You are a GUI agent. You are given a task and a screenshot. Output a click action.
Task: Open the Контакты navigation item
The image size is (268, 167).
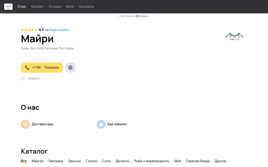[x=86, y=7]
